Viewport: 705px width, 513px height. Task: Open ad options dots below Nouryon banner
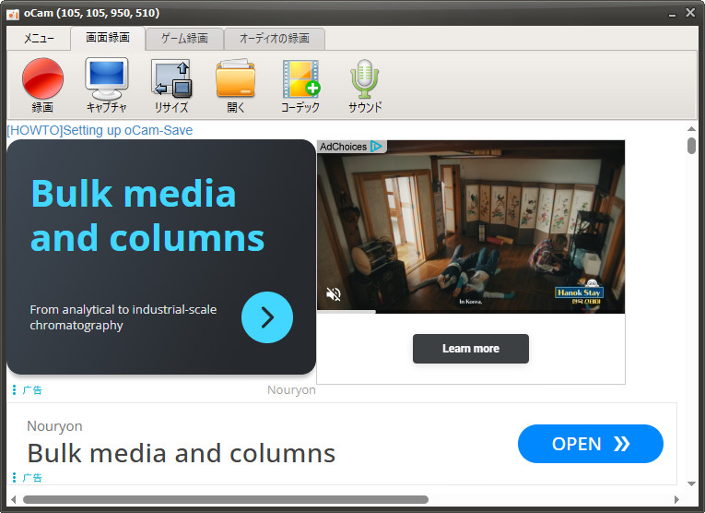(15, 389)
